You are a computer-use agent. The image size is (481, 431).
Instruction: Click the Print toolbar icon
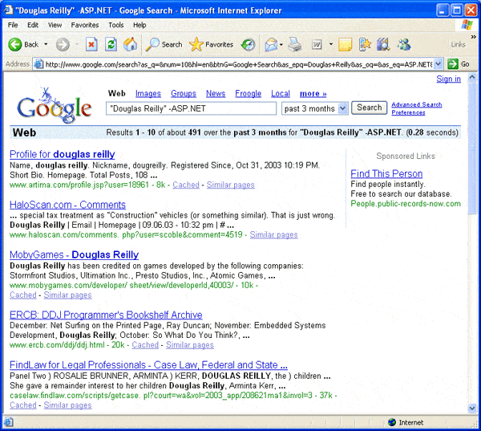pyautogui.click(x=295, y=45)
